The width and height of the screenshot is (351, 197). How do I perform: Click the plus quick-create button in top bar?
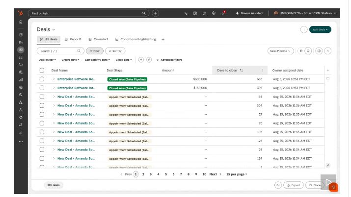click(155, 13)
